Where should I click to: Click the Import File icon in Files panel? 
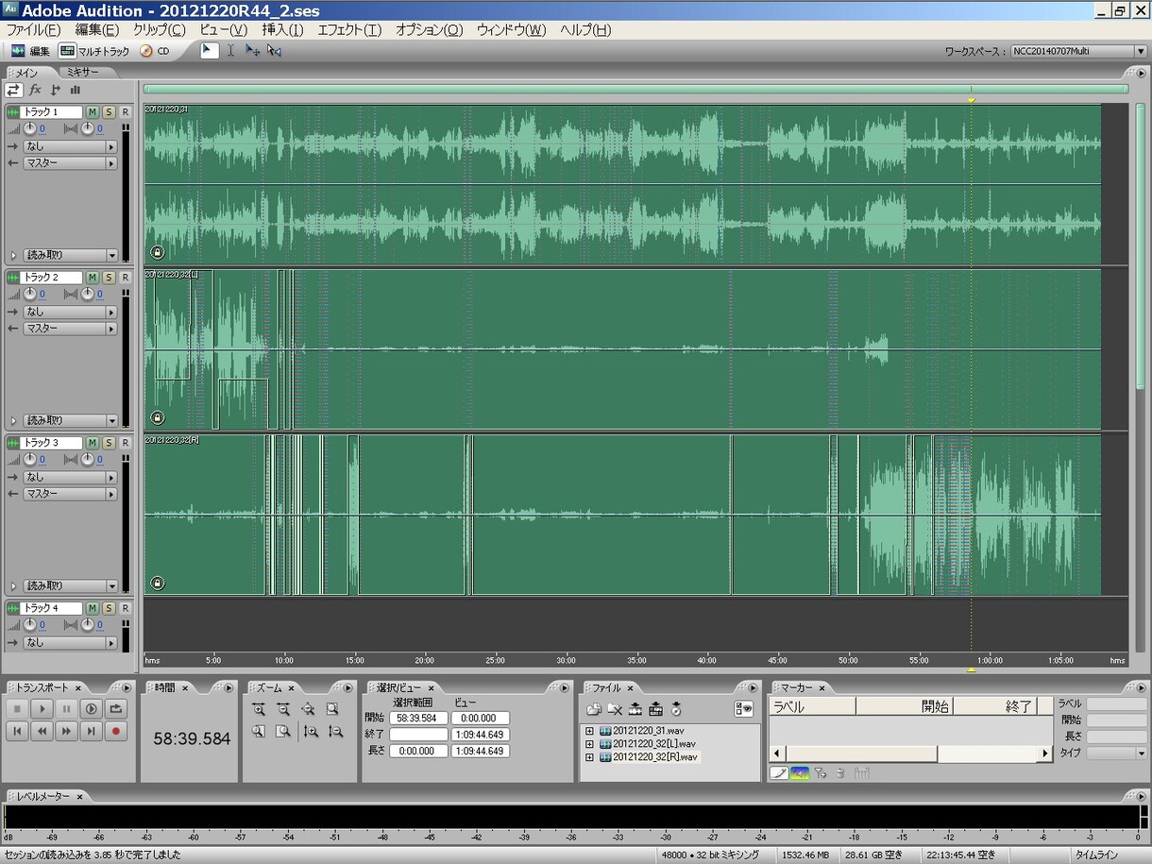[594, 709]
